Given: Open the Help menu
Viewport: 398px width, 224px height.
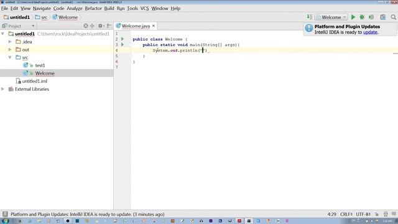Looking at the screenshot, I should click(175, 8).
